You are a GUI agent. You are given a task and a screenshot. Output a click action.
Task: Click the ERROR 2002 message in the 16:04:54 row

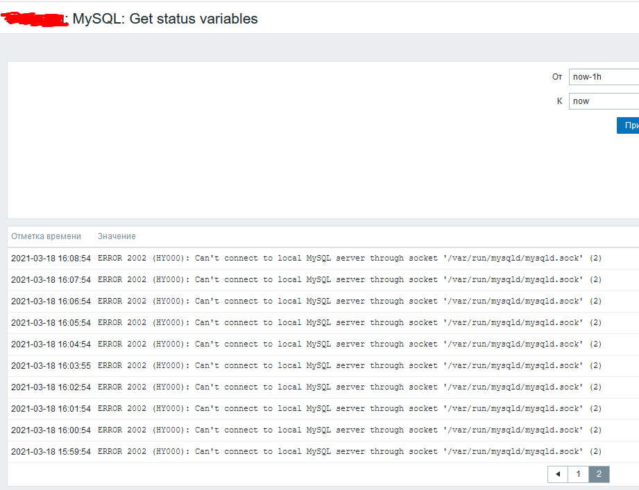coord(350,344)
